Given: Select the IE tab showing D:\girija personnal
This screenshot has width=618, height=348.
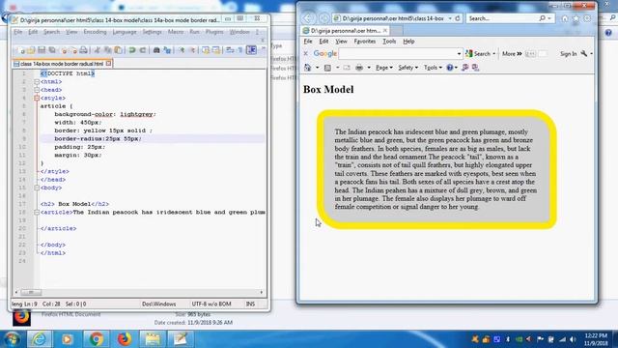Looking at the screenshot, I should (x=345, y=30).
